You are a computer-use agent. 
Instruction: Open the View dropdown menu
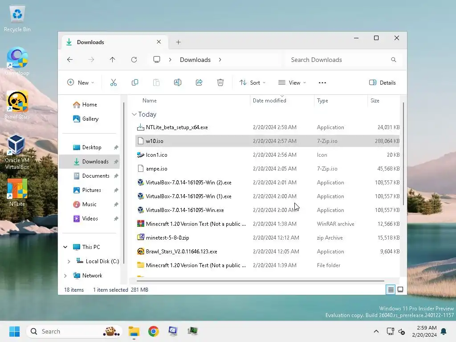292,82
